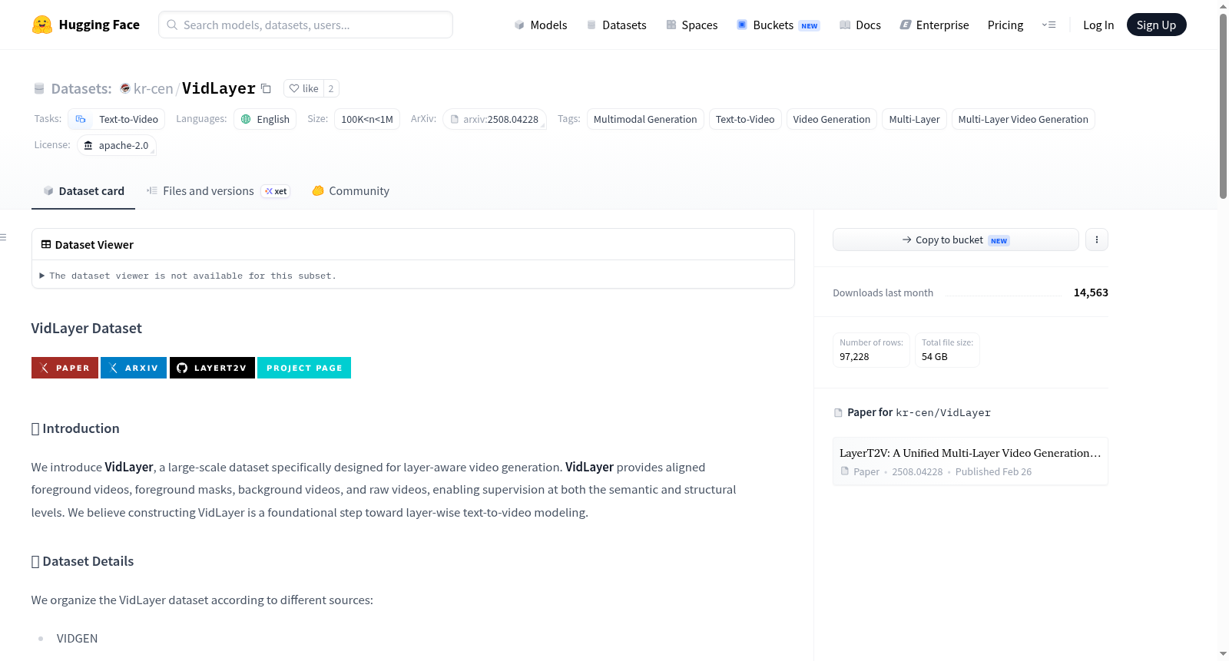Screen dimensions: 1229x661
Task: Click the Multi-Layer tag
Action: click(914, 119)
